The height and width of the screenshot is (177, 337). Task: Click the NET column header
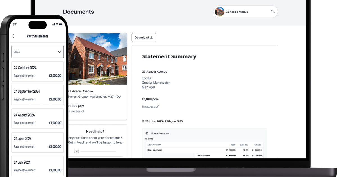233,145
